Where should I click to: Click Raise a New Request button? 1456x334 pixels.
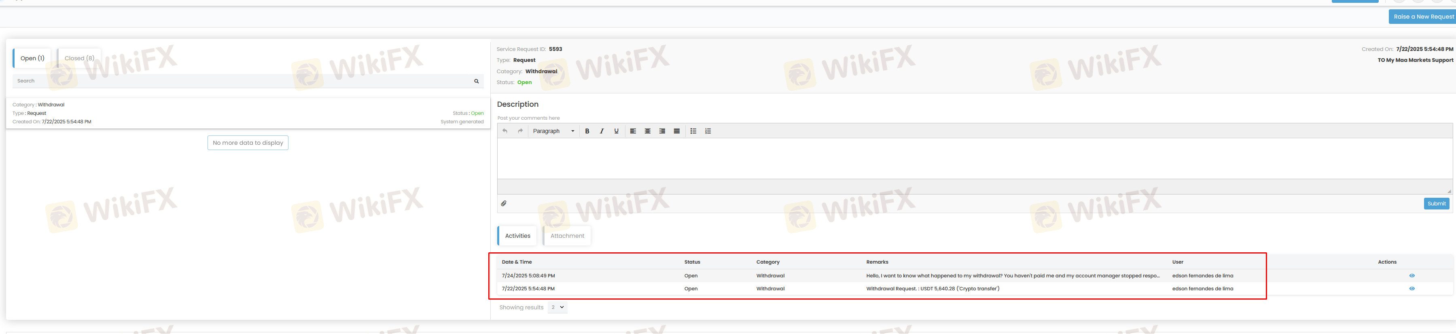1423,17
